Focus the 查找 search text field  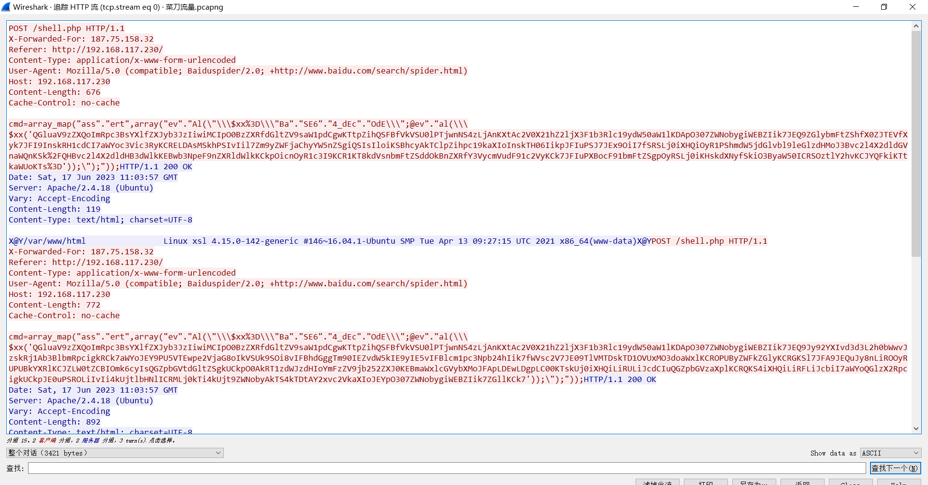pyautogui.click(x=447, y=468)
